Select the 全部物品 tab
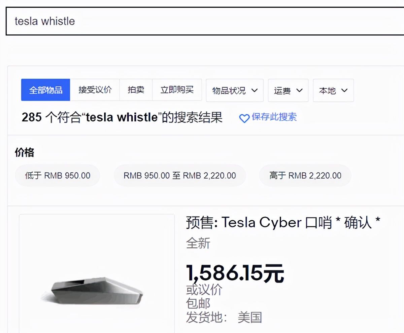The image size is (404, 333). [45, 90]
